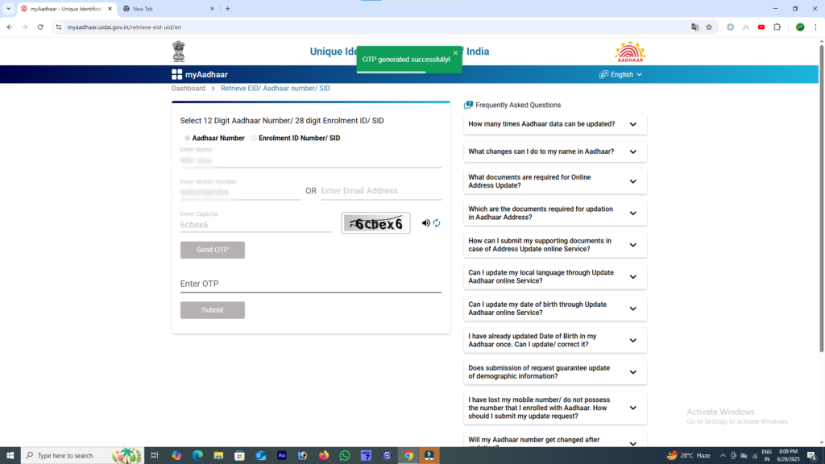825x464 pixels.
Task: Open Adobe Audition from the taskbar
Action: pos(282,456)
